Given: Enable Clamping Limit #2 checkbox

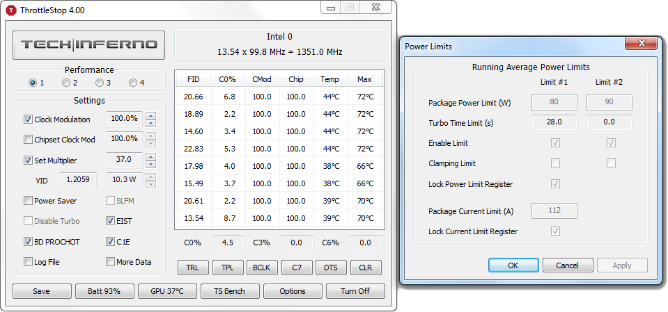Looking at the screenshot, I should coord(611,163).
